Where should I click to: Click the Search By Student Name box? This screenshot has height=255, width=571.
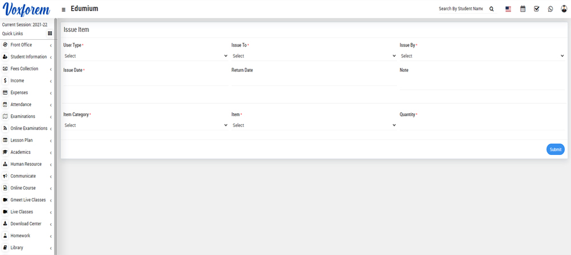[460, 9]
